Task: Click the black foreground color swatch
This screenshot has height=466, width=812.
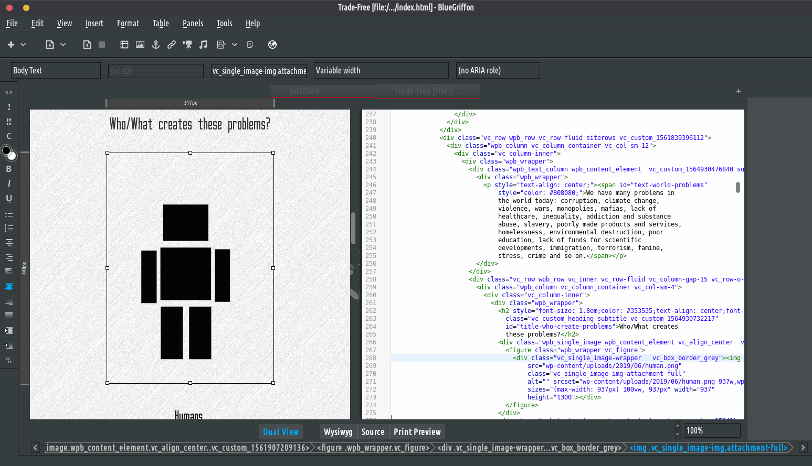Action: 6,151
